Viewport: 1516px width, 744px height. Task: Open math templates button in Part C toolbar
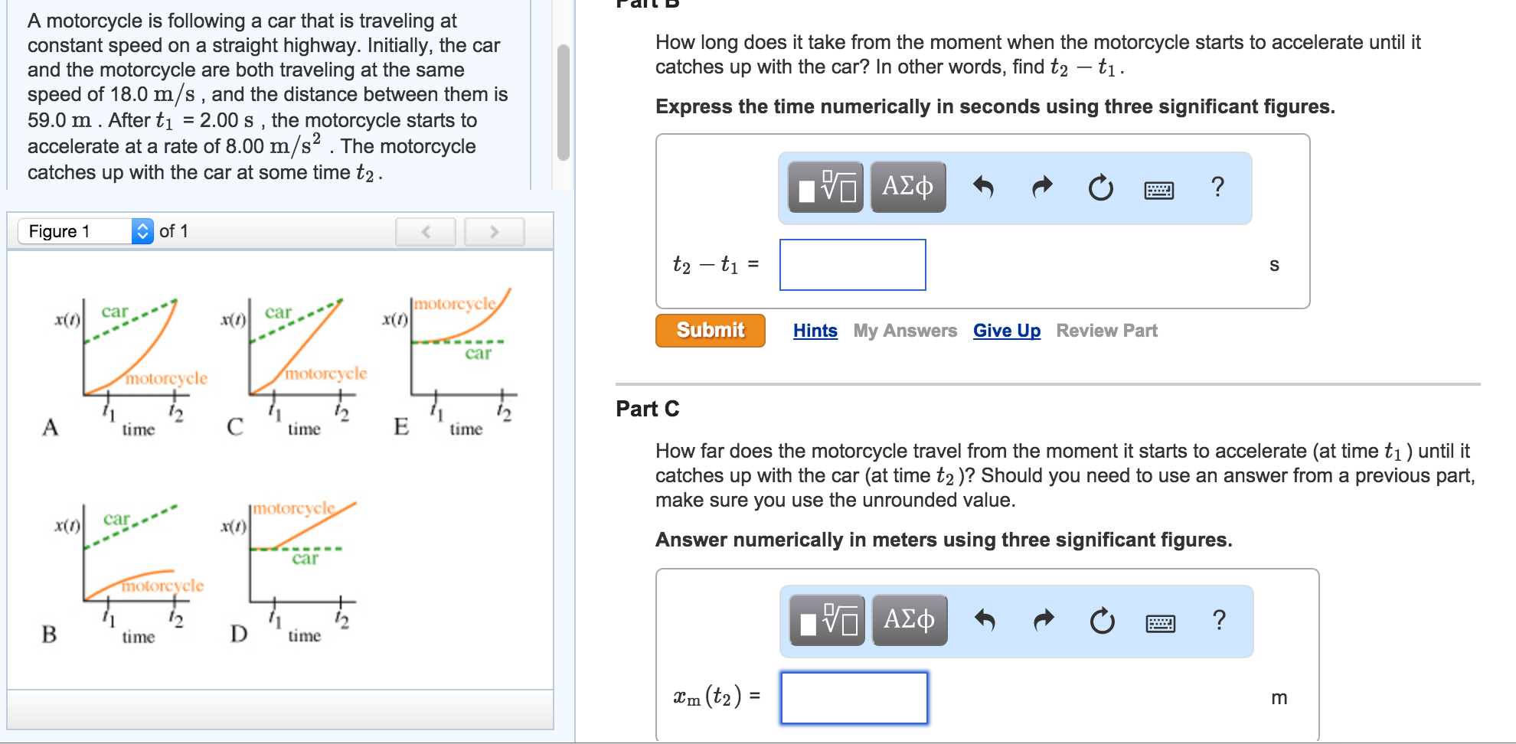pyautogui.click(x=827, y=620)
